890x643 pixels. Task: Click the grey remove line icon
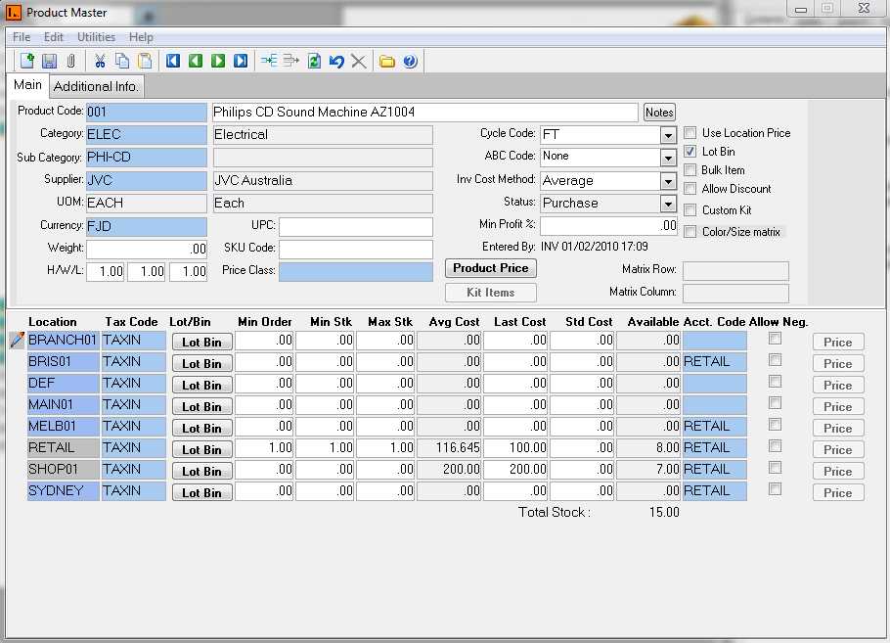point(291,61)
